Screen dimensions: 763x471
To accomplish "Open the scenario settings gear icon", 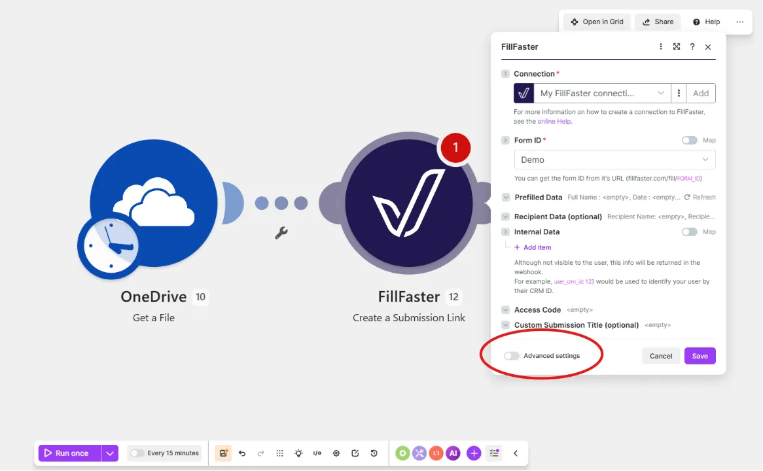I will (336, 453).
